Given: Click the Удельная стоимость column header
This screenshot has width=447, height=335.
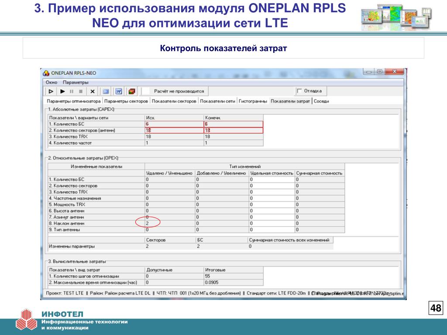Looking at the screenshot, I should click(272, 173).
